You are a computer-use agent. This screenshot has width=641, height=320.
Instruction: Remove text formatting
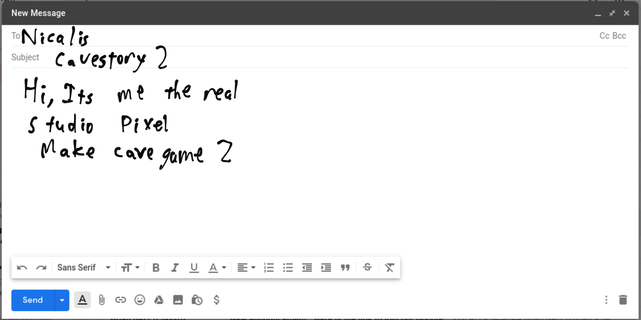pyautogui.click(x=390, y=268)
